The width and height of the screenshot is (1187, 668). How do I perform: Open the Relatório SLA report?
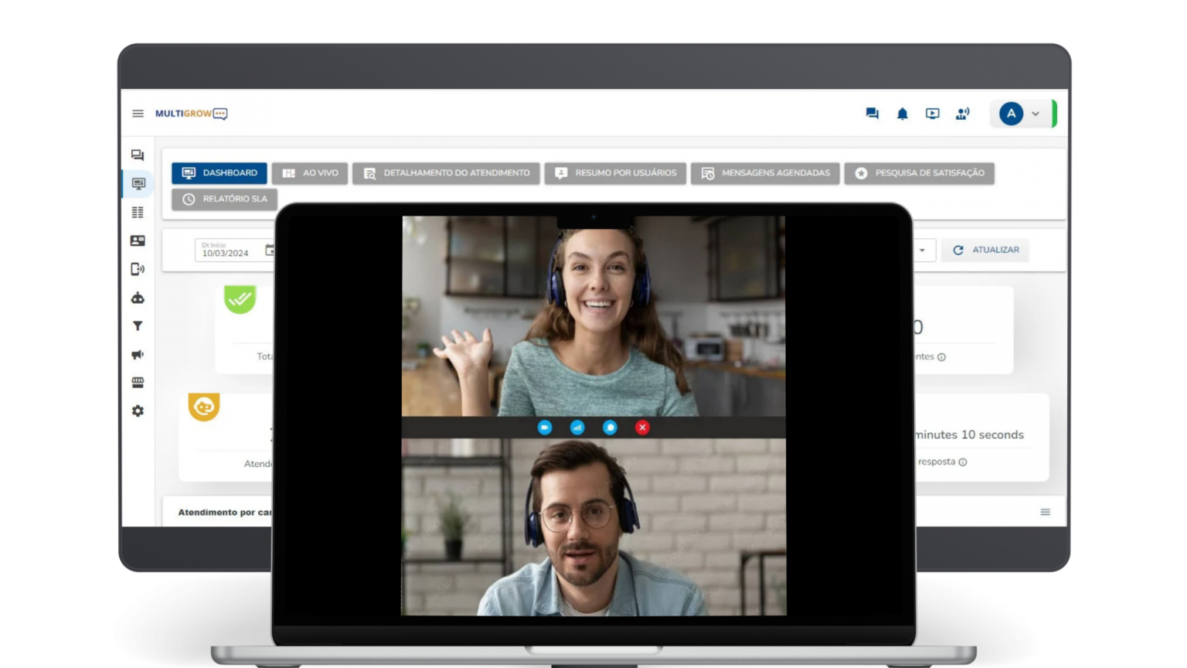coord(224,199)
